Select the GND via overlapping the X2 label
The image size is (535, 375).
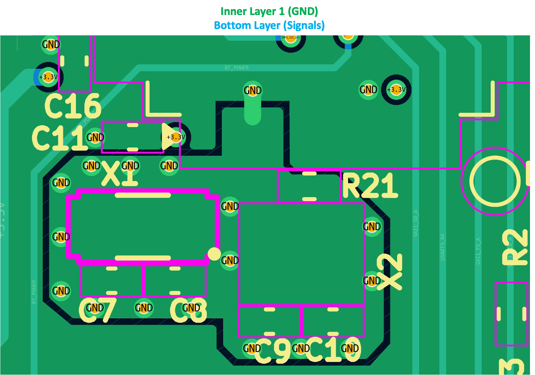372,281
